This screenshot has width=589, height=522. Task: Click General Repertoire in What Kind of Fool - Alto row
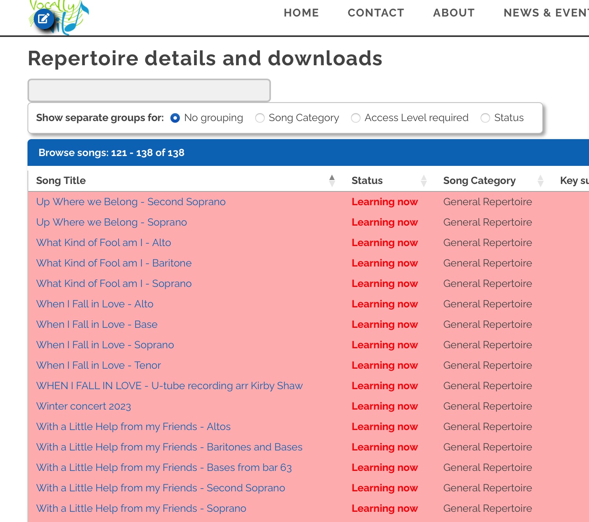pos(488,243)
